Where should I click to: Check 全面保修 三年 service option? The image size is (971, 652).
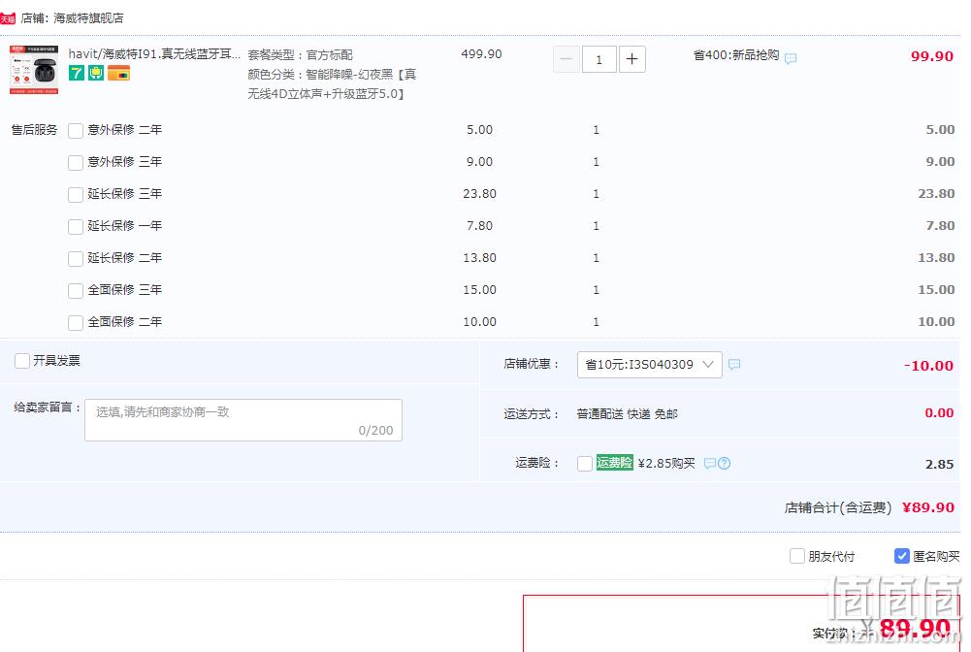[x=76, y=291]
